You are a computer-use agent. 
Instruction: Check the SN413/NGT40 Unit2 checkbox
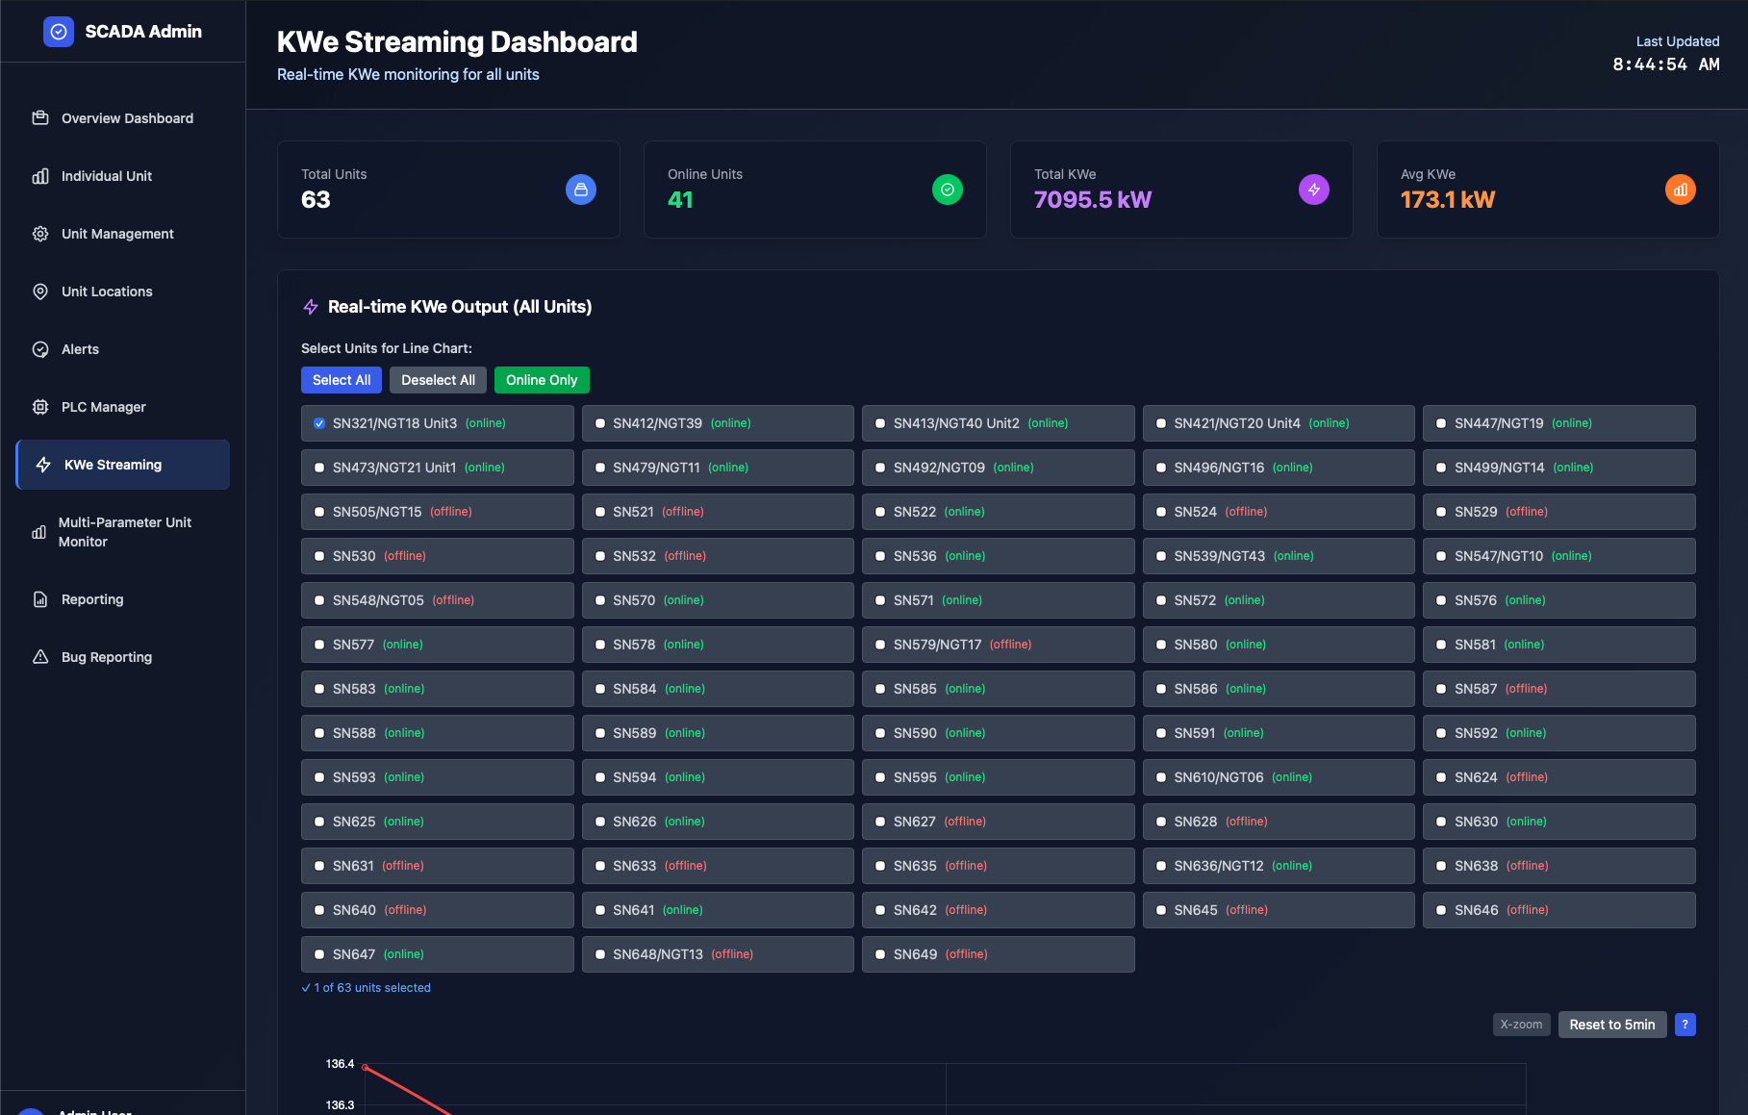click(x=880, y=423)
